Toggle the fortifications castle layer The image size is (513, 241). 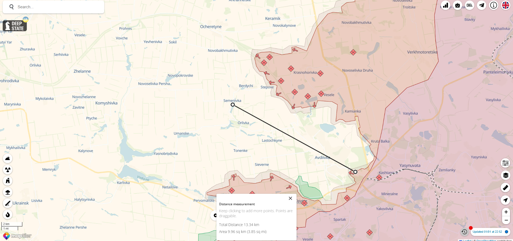coord(8,181)
